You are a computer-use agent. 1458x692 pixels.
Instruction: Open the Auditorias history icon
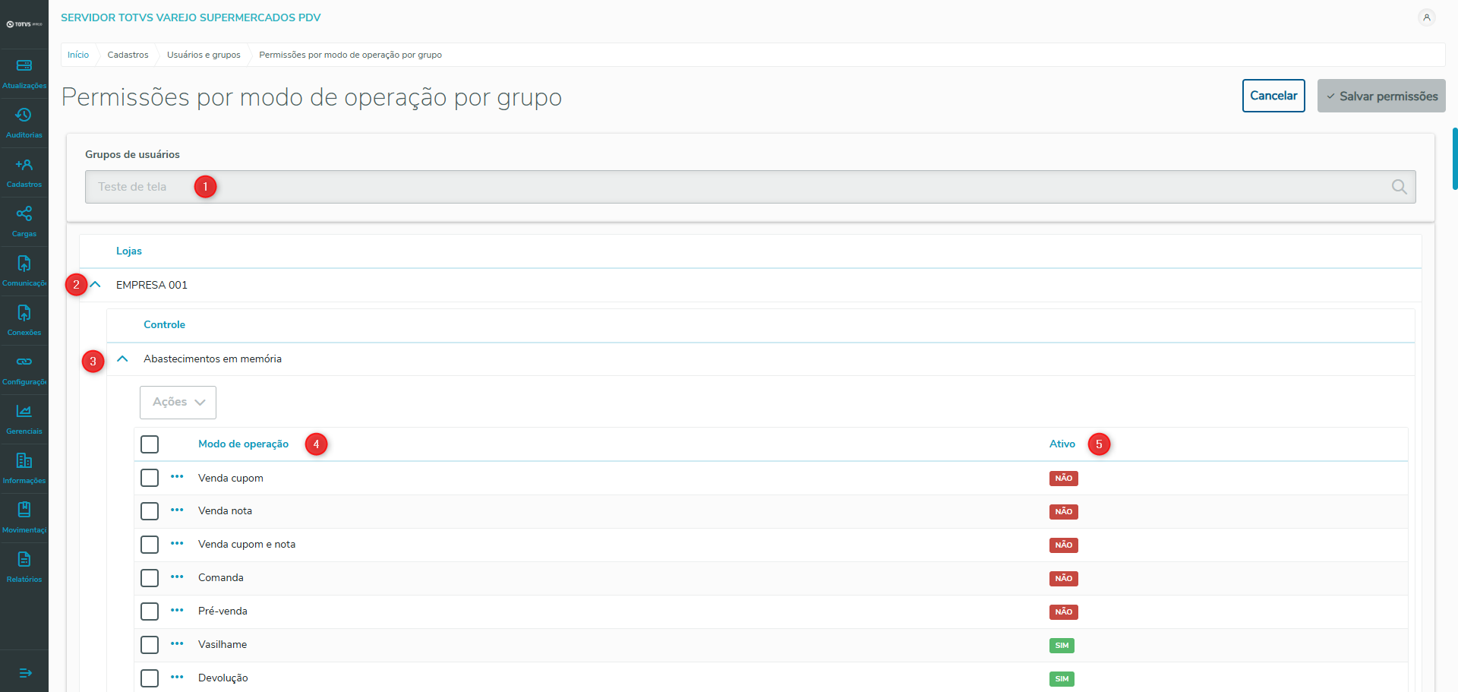[24, 115]
